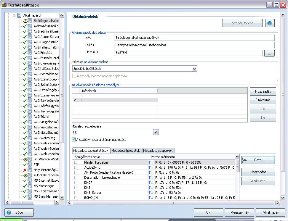
Task: Click the tree panel scroll down arrow
Action: tap(62, 197)
